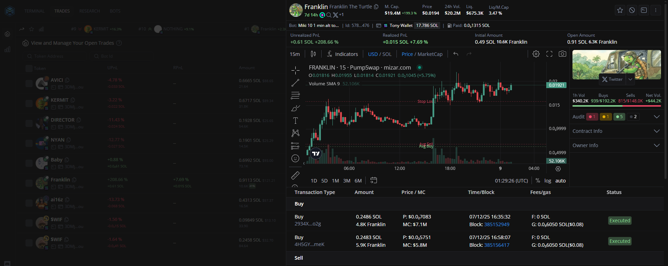Open chart settings gear icon
Image resolution: width=668 pixels, height=266 pixels.
point(536,54)
